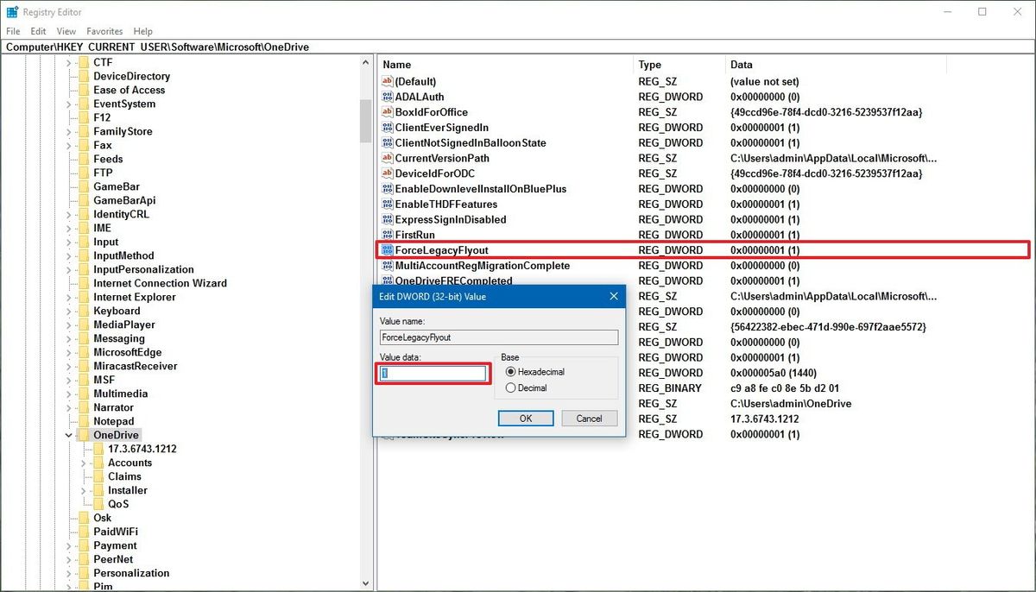Image resolution: width=1036 pixels, height=592 pixels.
Task: Select the Decimal base option
Action: (509, 387)
